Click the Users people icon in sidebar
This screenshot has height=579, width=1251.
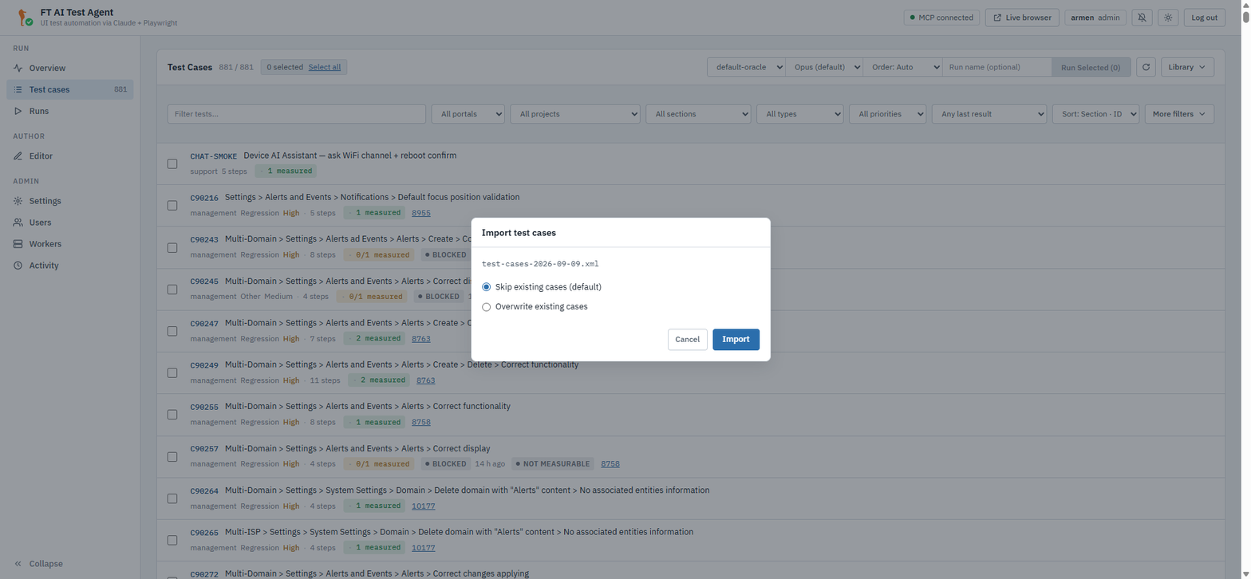point(18,223)
